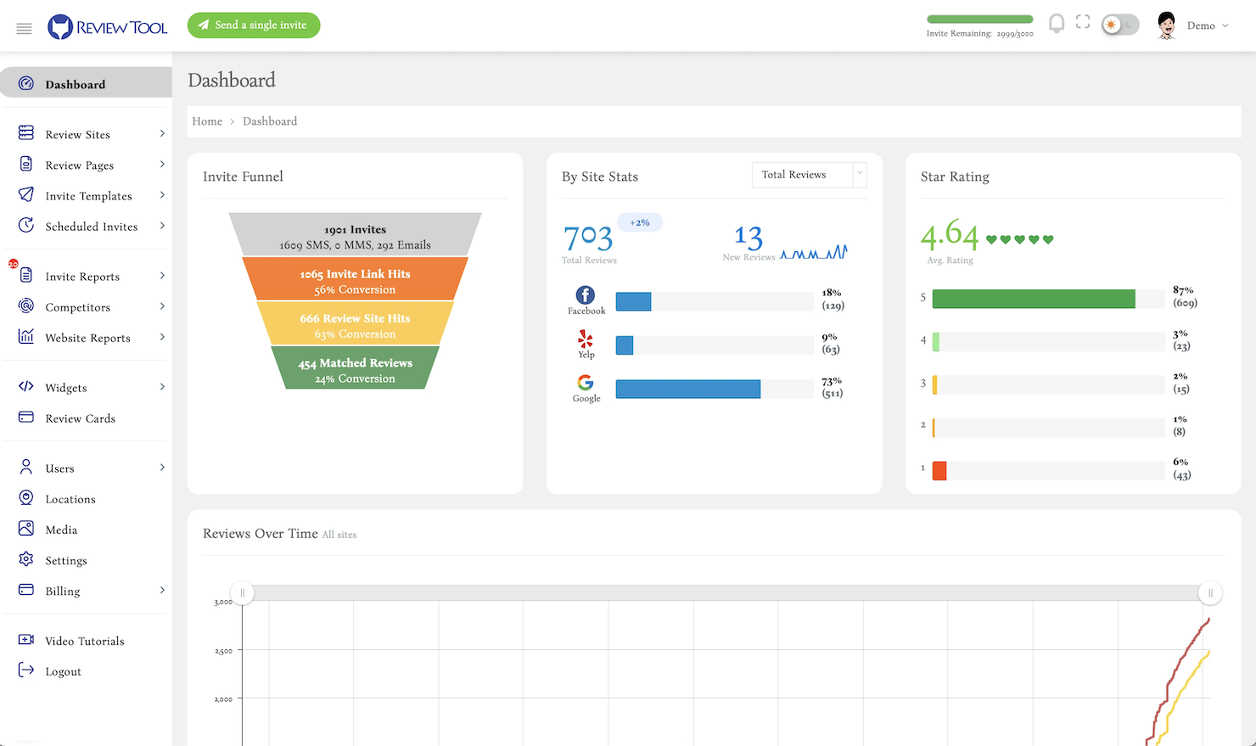Toggle the hamburger menu to collapse sidebar
This screenshot has width=1256, height=746.
[24, 28]
